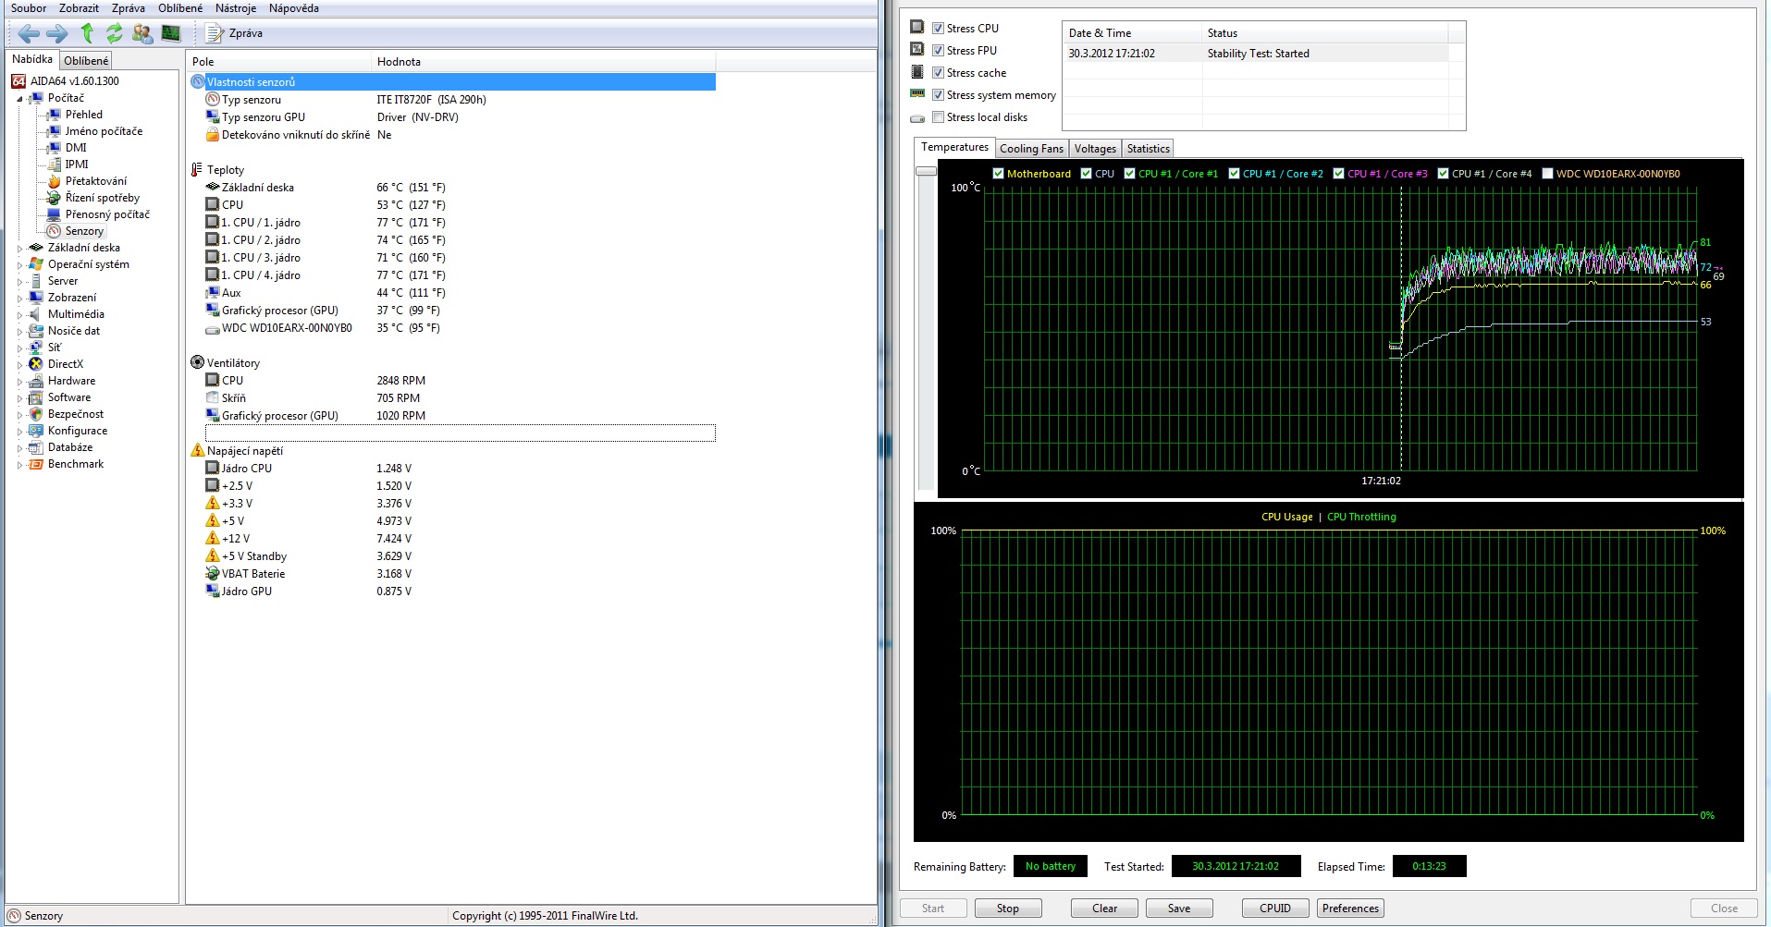
Task: Click the temperature graph vertical scale slider
Action: point(926,171)
